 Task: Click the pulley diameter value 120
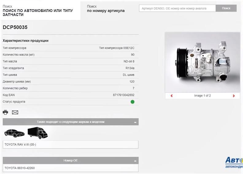point(132,81)
